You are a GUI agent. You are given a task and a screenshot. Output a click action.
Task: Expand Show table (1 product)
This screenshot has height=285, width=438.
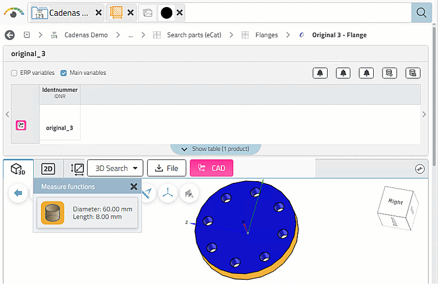[x=215, y=149]
